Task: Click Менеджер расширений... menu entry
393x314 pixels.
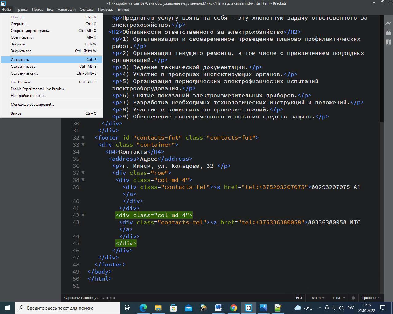Action: 32,105
